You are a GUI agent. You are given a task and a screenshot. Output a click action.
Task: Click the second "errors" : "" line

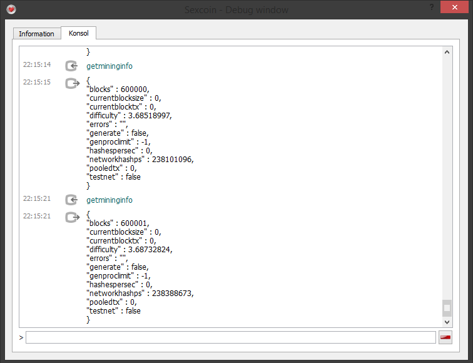click(x=107, y=258)
